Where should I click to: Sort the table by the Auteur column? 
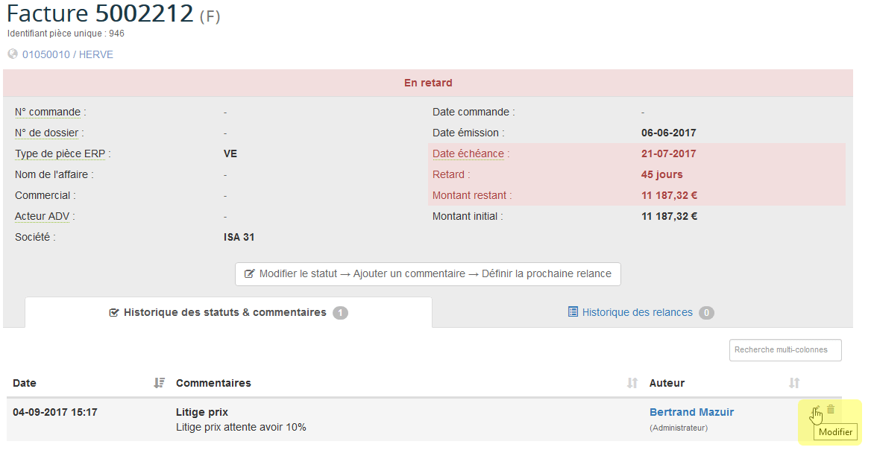(793, 383)
